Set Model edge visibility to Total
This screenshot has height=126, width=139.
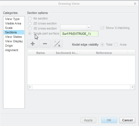[x=102, y=45]
